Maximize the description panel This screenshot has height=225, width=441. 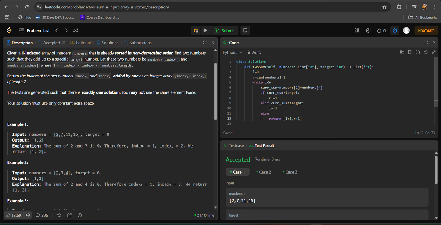coord(205,43)
